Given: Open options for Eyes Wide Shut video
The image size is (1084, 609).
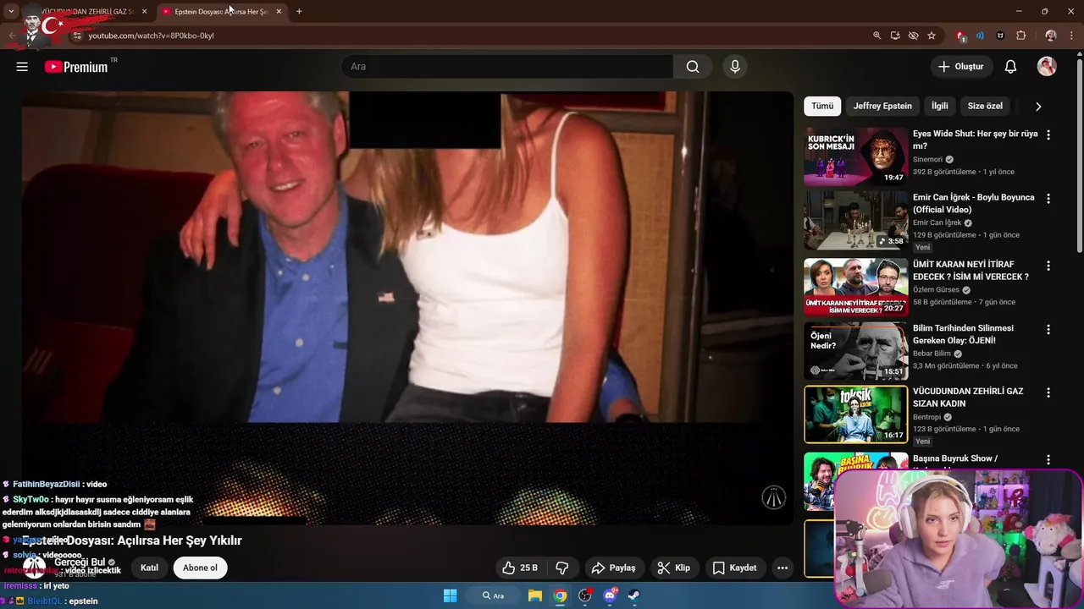Looking at the screenshot, I should point(1048,134).
